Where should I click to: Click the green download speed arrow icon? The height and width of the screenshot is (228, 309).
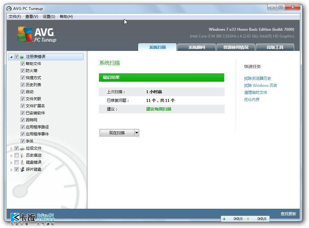[224, 219]
